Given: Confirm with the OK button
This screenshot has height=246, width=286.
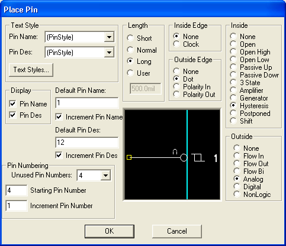Looking at the screenshot, I should pyautogui.click(x=110, y=231).
